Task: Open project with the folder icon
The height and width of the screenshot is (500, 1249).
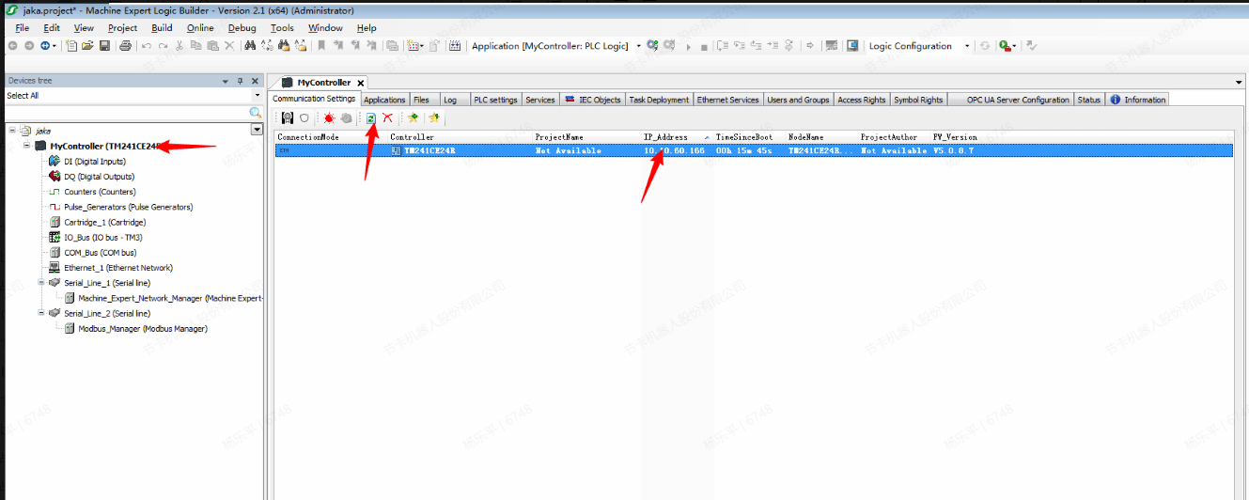Action: coord(87,46)
